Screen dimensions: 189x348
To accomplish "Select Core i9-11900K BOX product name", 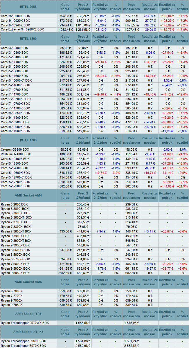I will (x=15, y=131).
